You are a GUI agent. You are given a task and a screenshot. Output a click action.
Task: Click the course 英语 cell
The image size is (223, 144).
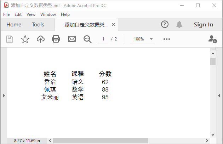pos(78,97)
